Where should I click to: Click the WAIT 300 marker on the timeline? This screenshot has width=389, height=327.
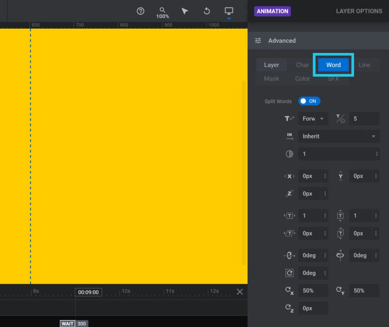click(x=73, y=324)
